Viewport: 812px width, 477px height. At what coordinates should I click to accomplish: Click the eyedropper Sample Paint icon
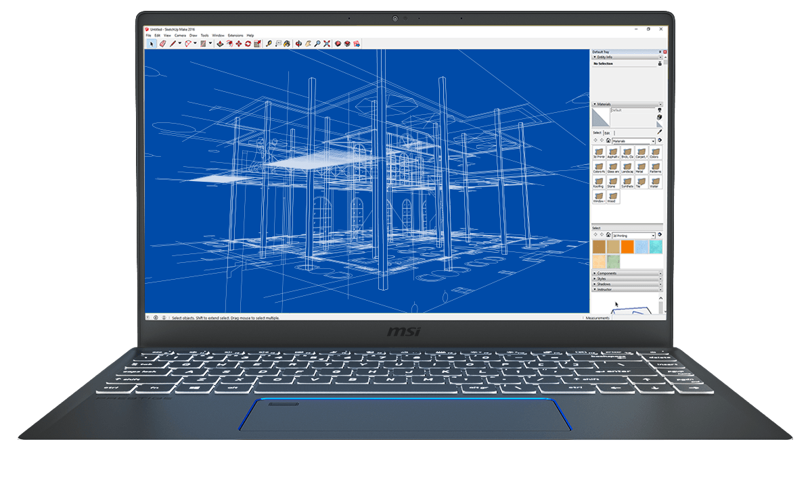click(660, 132)
